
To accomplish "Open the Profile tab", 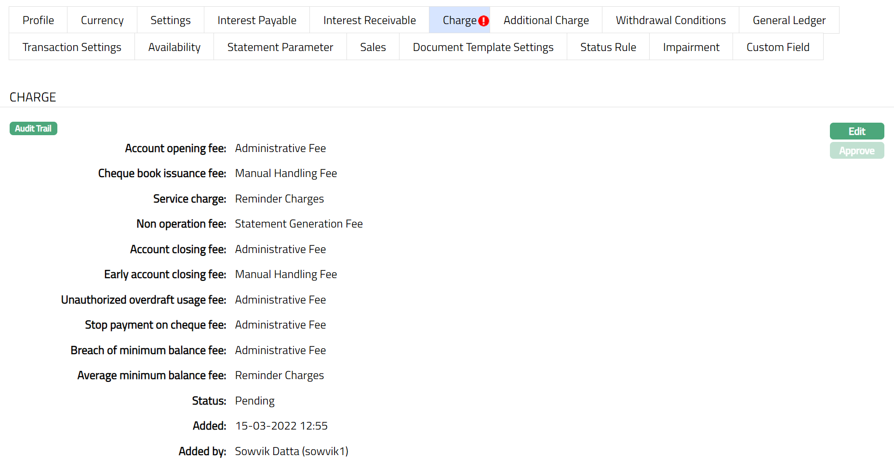I will click(38, 20).
